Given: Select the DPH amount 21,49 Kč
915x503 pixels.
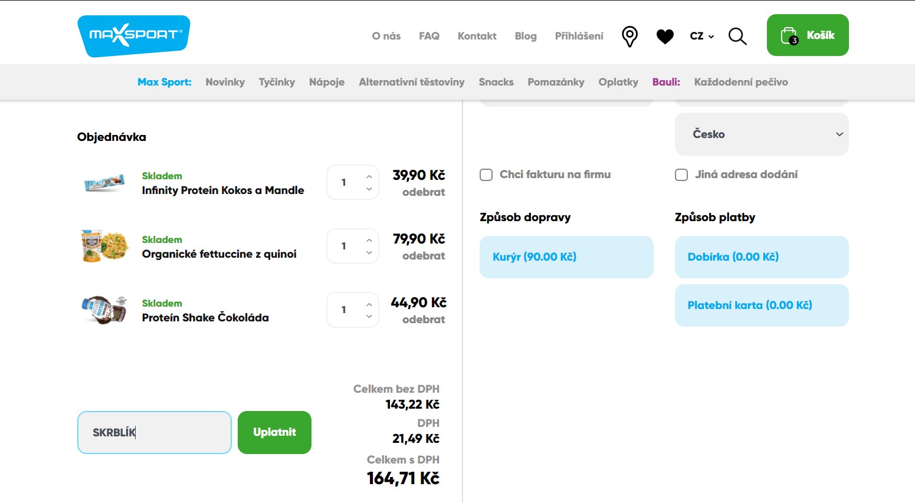Looking at the screenshot, I should (416, 439).
